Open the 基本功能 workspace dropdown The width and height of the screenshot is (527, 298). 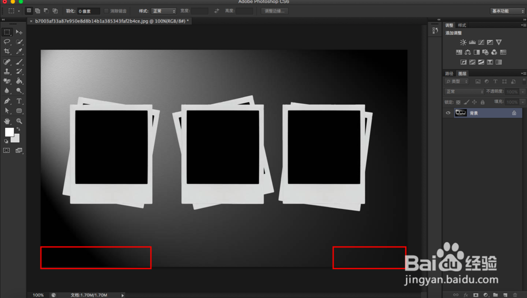click(x=507, y=11)
